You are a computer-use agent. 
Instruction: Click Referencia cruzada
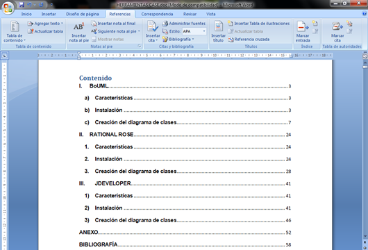(x=249, y=39)
